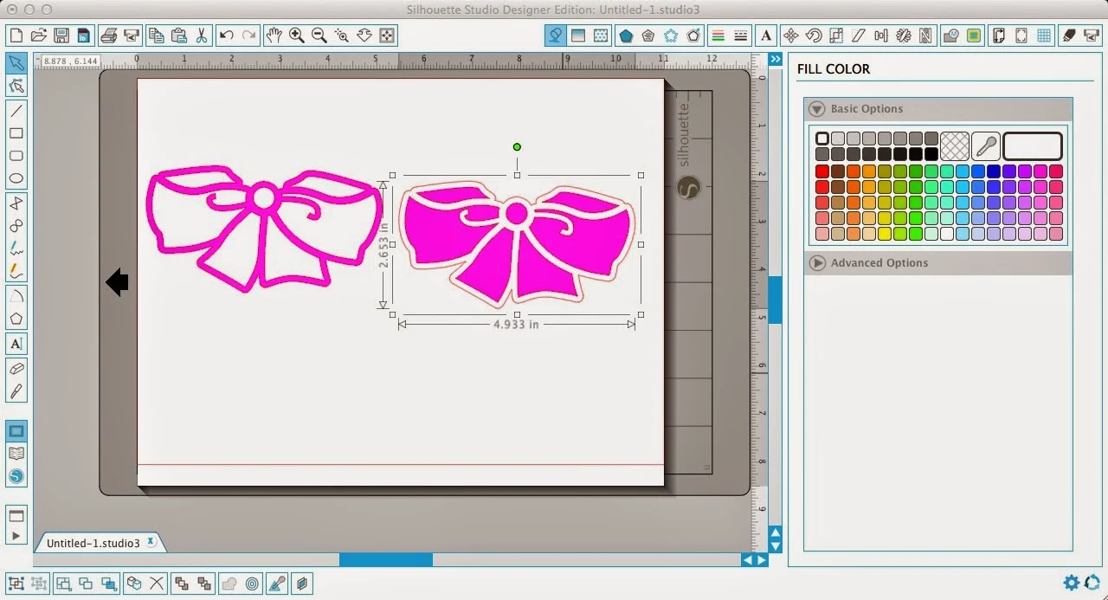Collapse the Basic Options section

(x=815, y=109)
